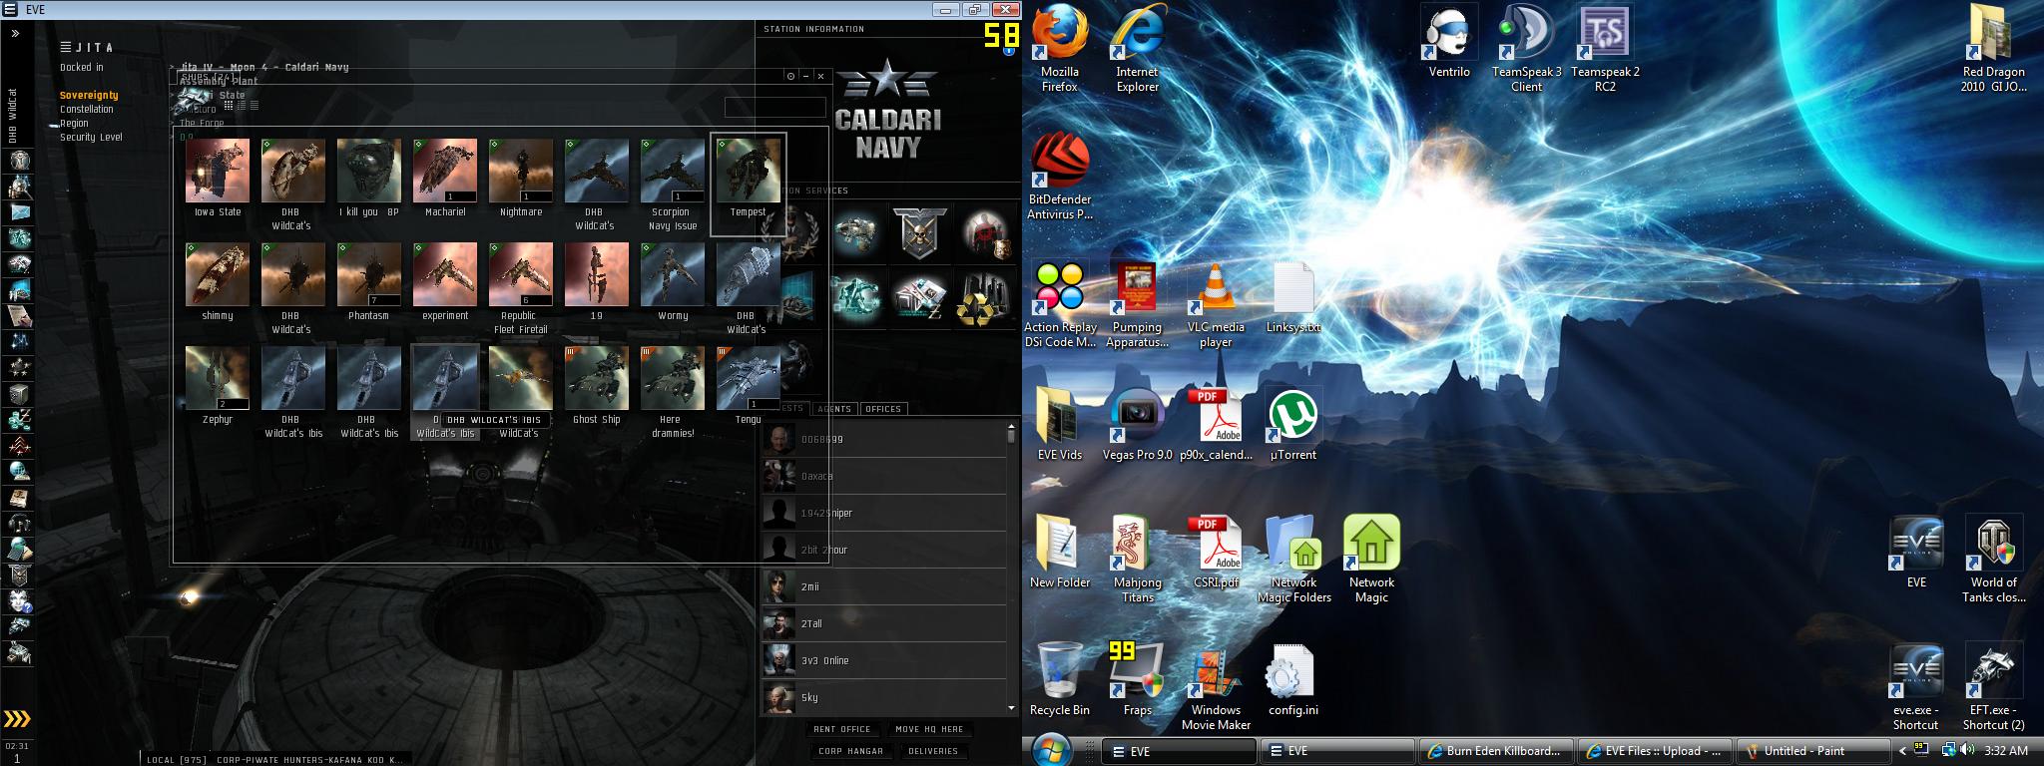Switch to the Agents tab
This screenshot has height=766, width=2044.
(x=833, y=409)
